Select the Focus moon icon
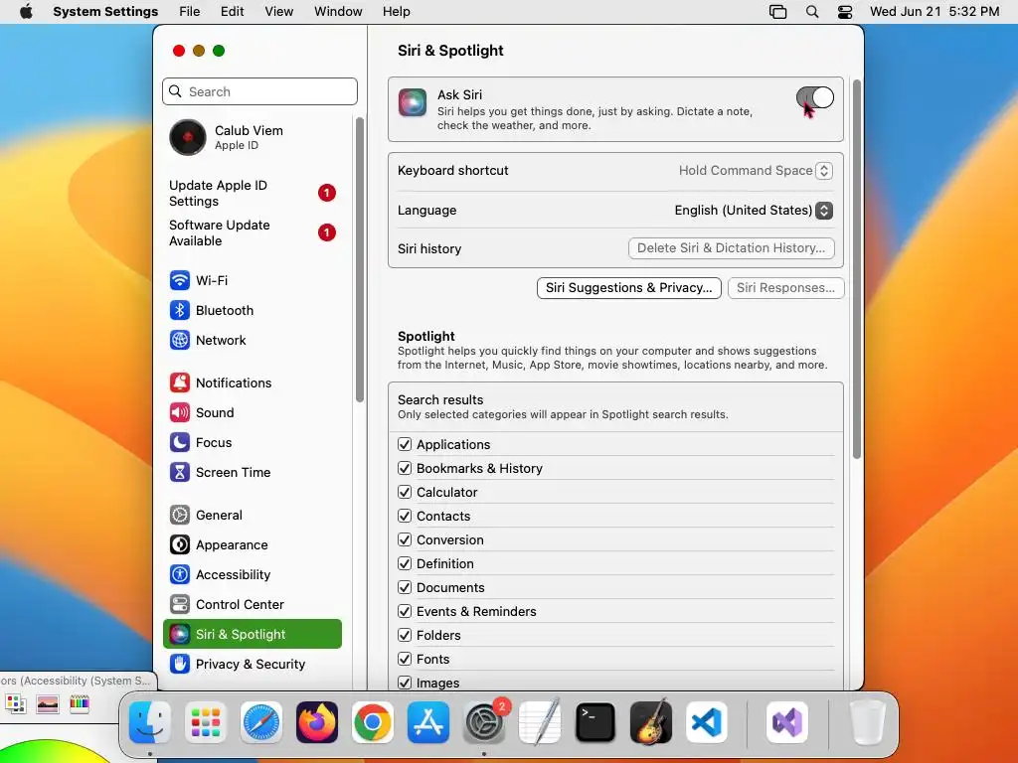The image size is (1018, 763). click(x=180, y=442)
